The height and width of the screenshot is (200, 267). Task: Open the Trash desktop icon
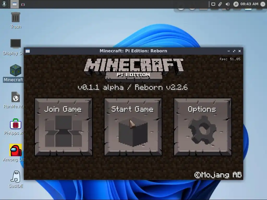[x=15, y=21]
